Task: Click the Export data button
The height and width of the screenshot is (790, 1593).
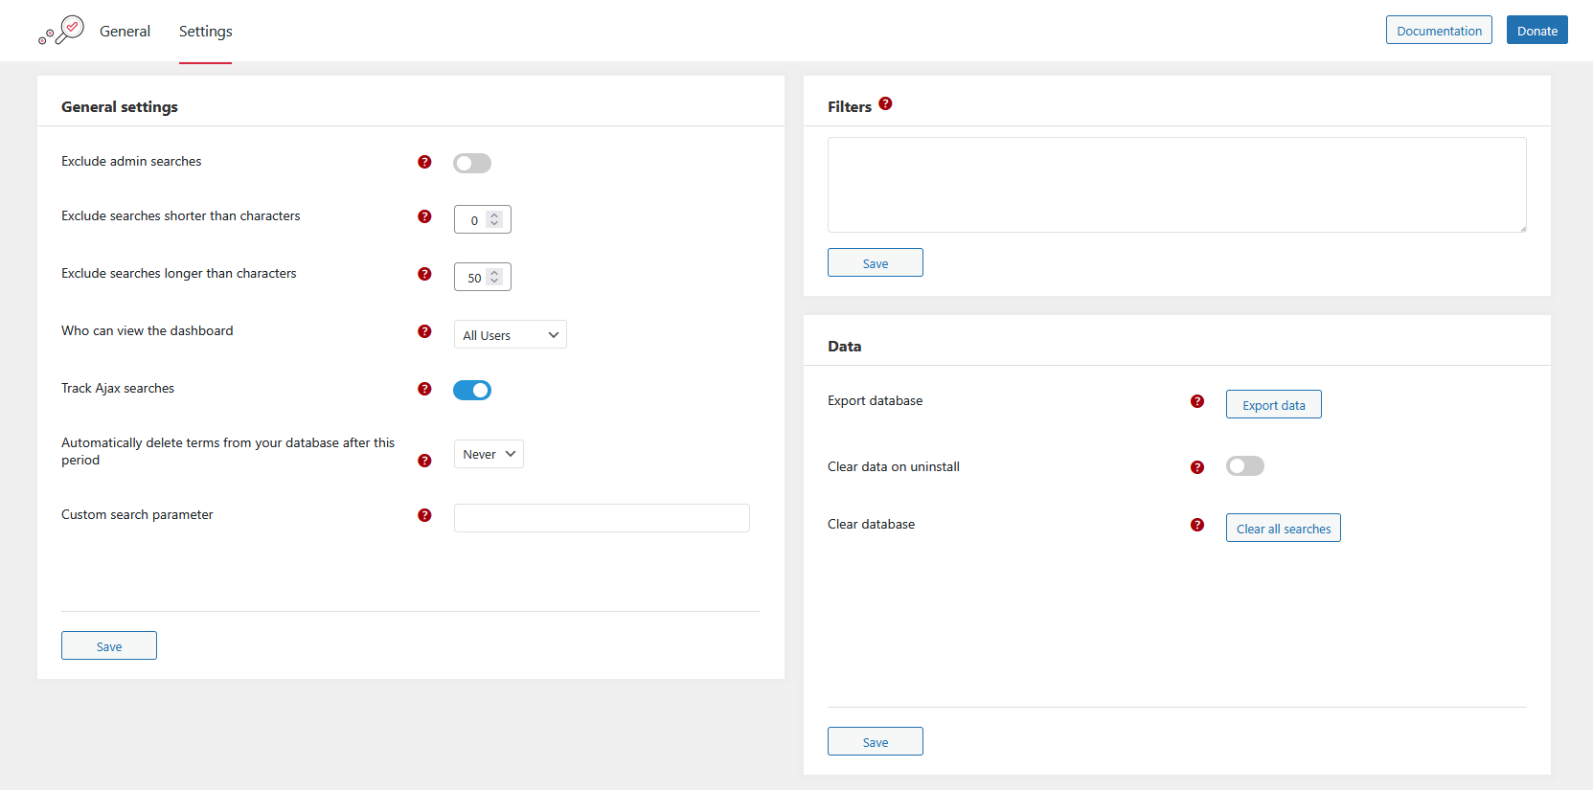Action: tap(1274, 404)
